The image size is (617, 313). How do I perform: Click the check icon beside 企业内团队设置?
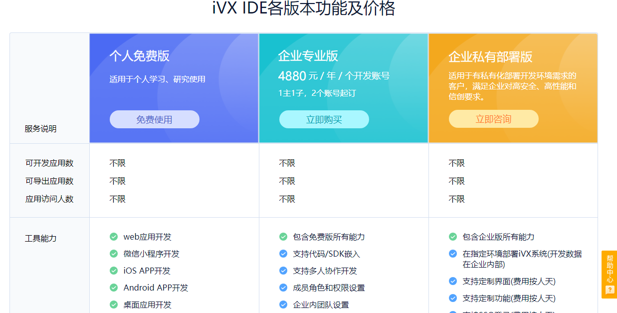click(283, 305)
